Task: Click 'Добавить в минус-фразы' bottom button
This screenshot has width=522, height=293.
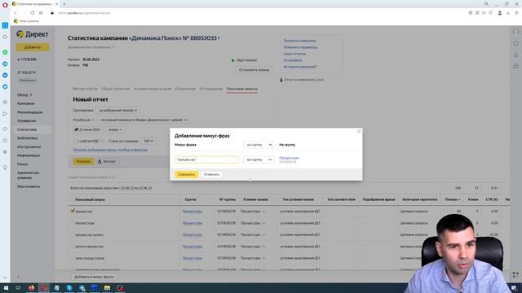Action: tap(94, 277)
